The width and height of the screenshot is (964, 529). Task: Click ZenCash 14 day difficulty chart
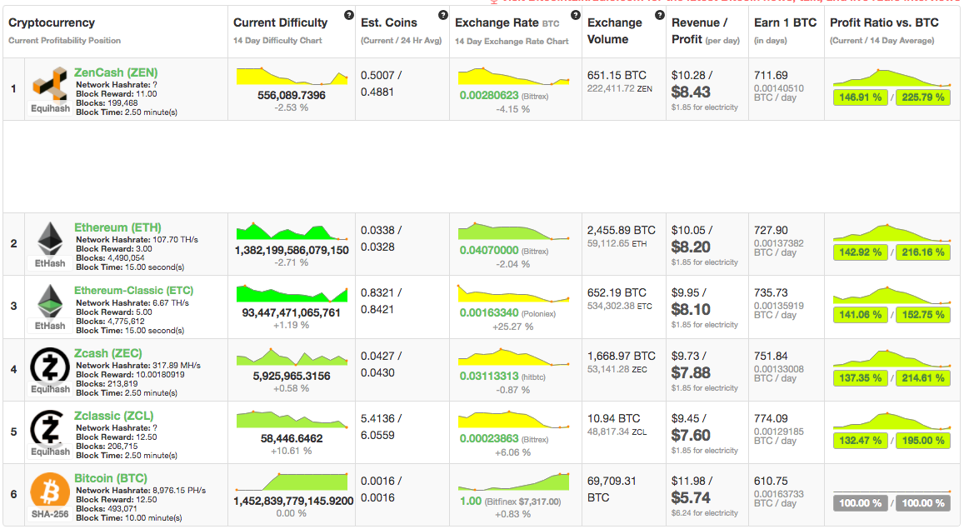292,76
